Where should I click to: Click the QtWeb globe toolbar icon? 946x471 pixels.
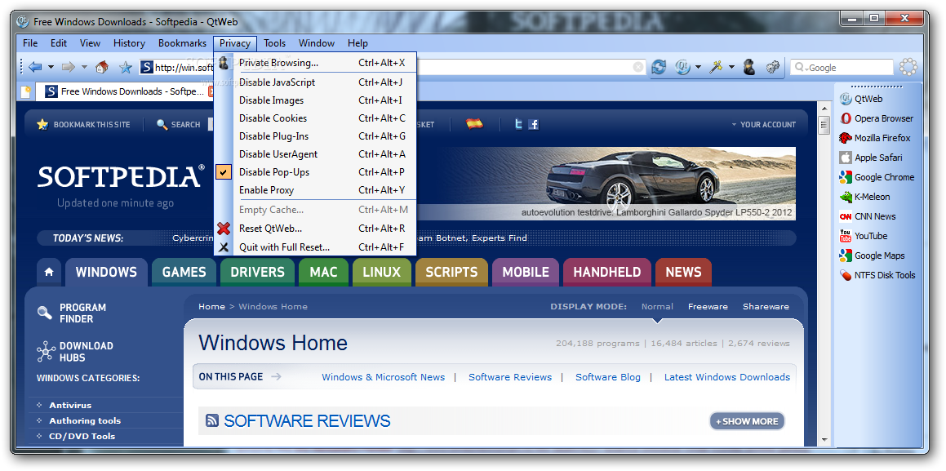tap(682, 67)
